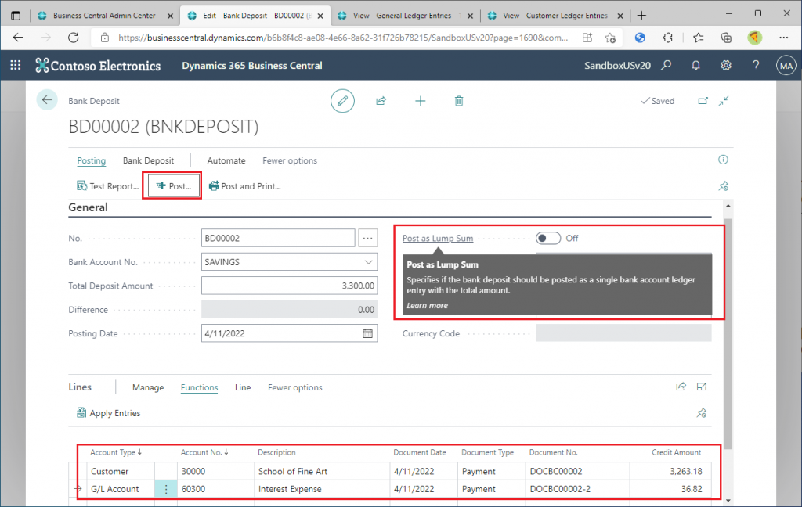Viewport: 802px width, 507px height.
Task: Select the DOCBC00002-2 document number cell
Action: 577,489
